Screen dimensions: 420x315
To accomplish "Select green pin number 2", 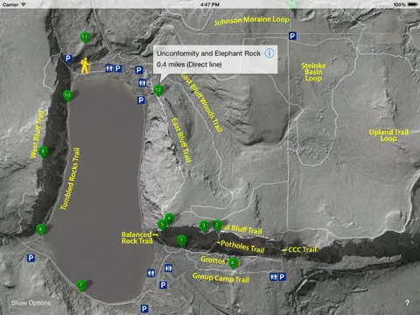I will 217,225.
